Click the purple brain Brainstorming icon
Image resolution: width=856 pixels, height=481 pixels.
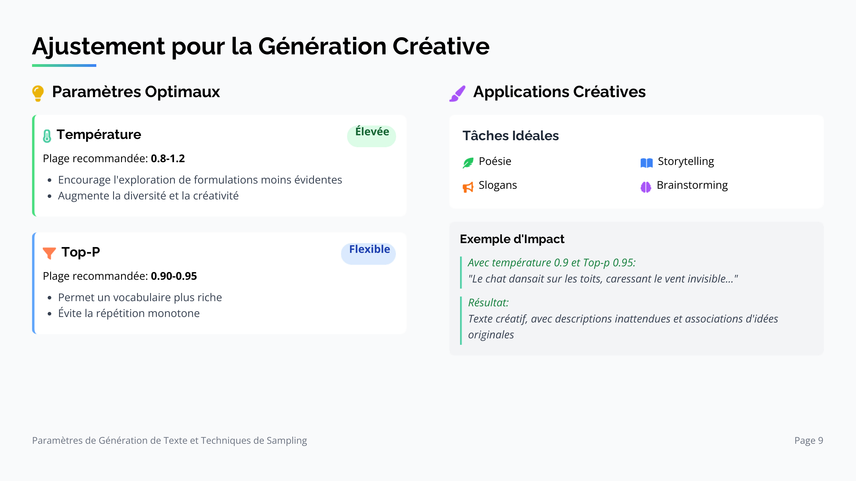[x=646, y=187]
